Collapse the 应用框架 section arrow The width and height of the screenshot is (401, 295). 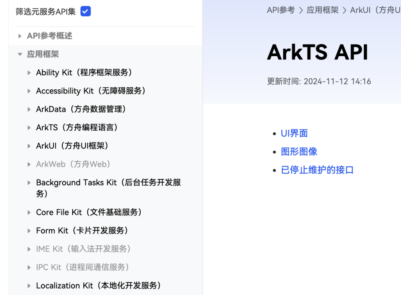(20, 54)
